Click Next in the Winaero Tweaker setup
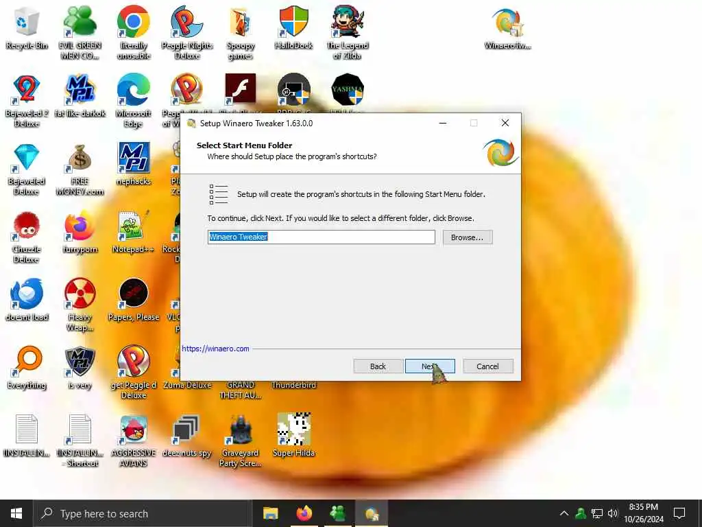The image size is (702, 527). pos(430,366)
